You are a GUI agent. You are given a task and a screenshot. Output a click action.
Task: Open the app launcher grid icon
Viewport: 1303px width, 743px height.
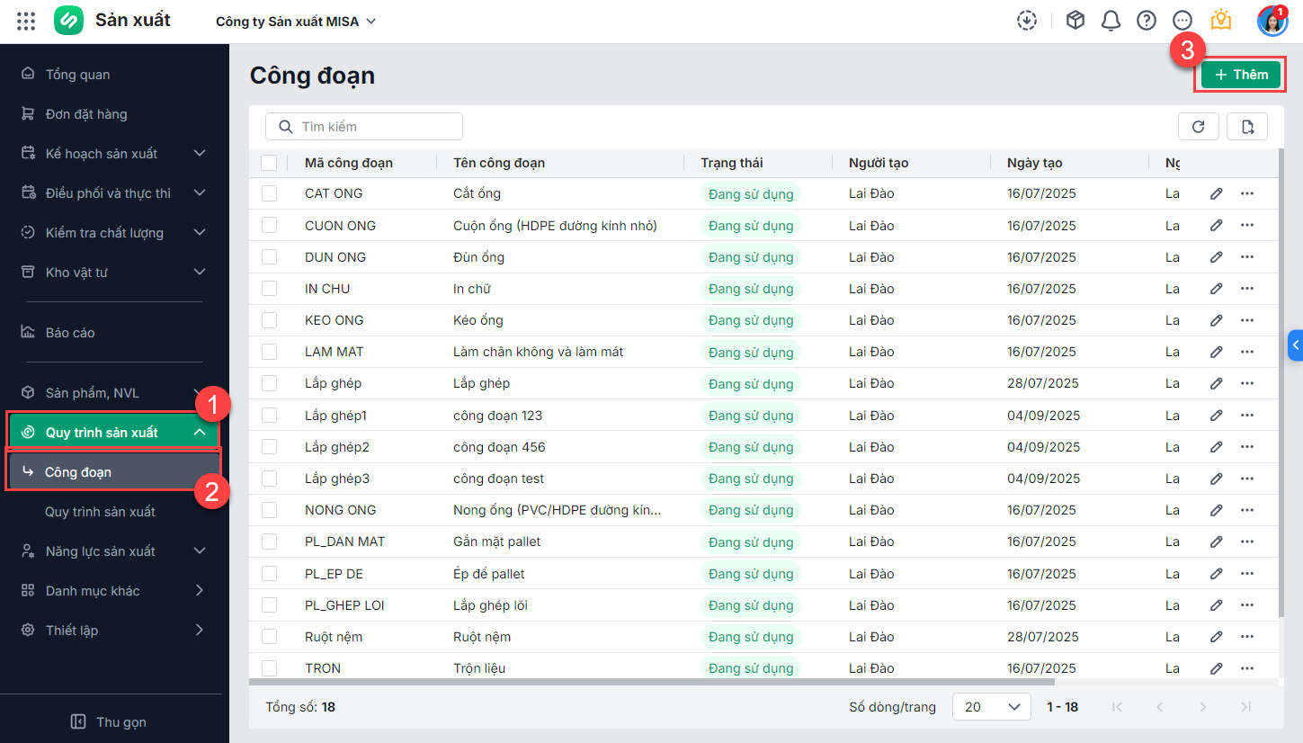coord(26,21)
